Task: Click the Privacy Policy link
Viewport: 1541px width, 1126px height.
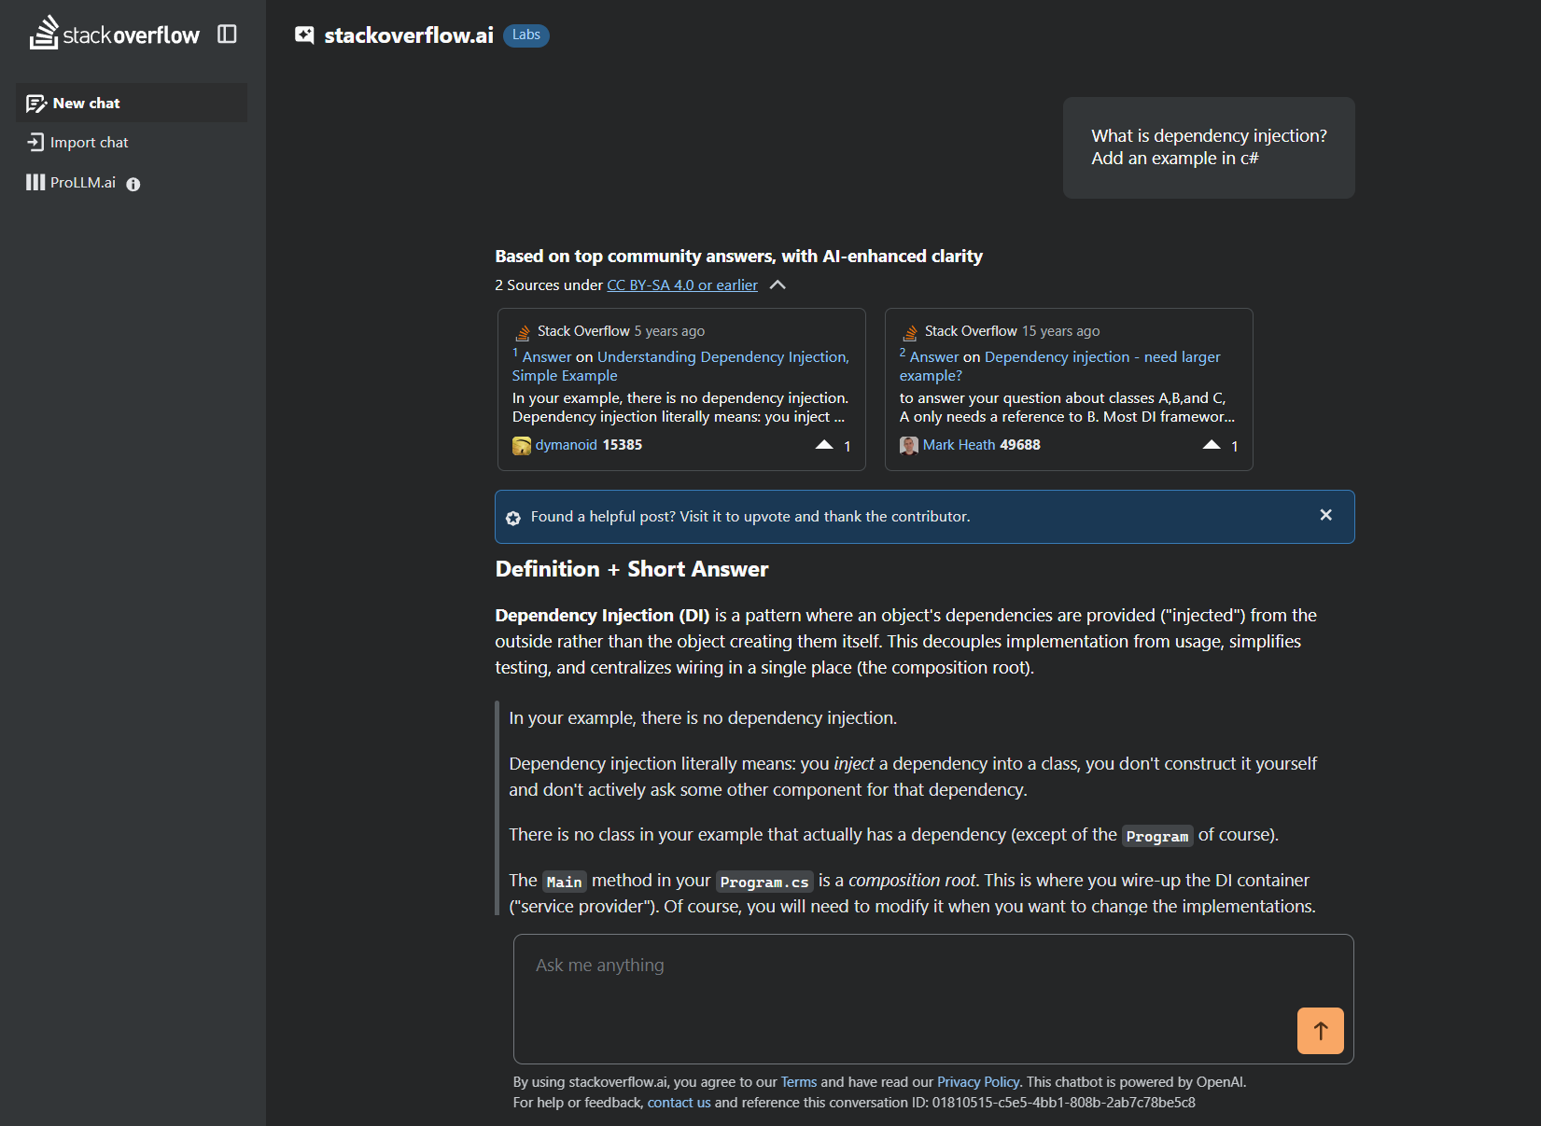Action: coord(978,1081)
